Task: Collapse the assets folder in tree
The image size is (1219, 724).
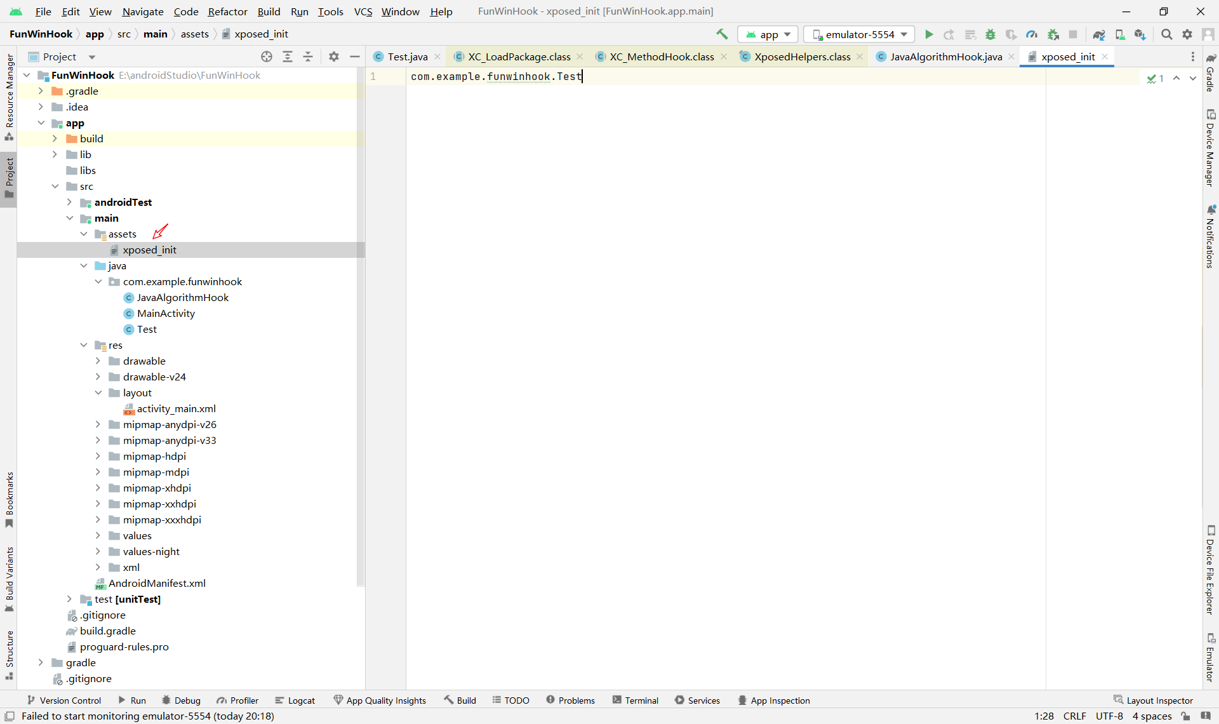Action: (84, 234)
